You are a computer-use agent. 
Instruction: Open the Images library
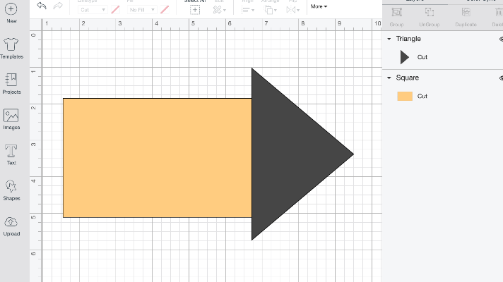11,119
